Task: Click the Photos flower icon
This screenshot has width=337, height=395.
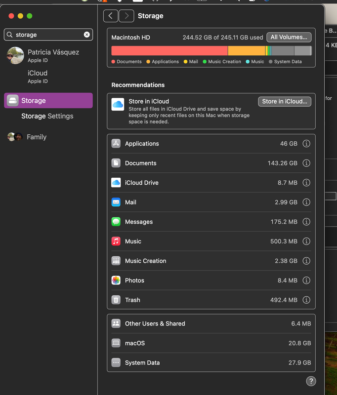Action: (116, 280)
